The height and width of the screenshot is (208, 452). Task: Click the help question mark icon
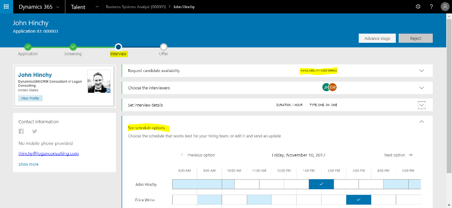[x=431, y=7]
